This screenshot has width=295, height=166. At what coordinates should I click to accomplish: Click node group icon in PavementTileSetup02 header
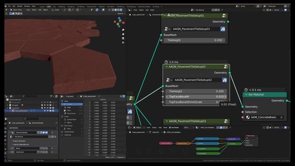[x=225, y=66]
